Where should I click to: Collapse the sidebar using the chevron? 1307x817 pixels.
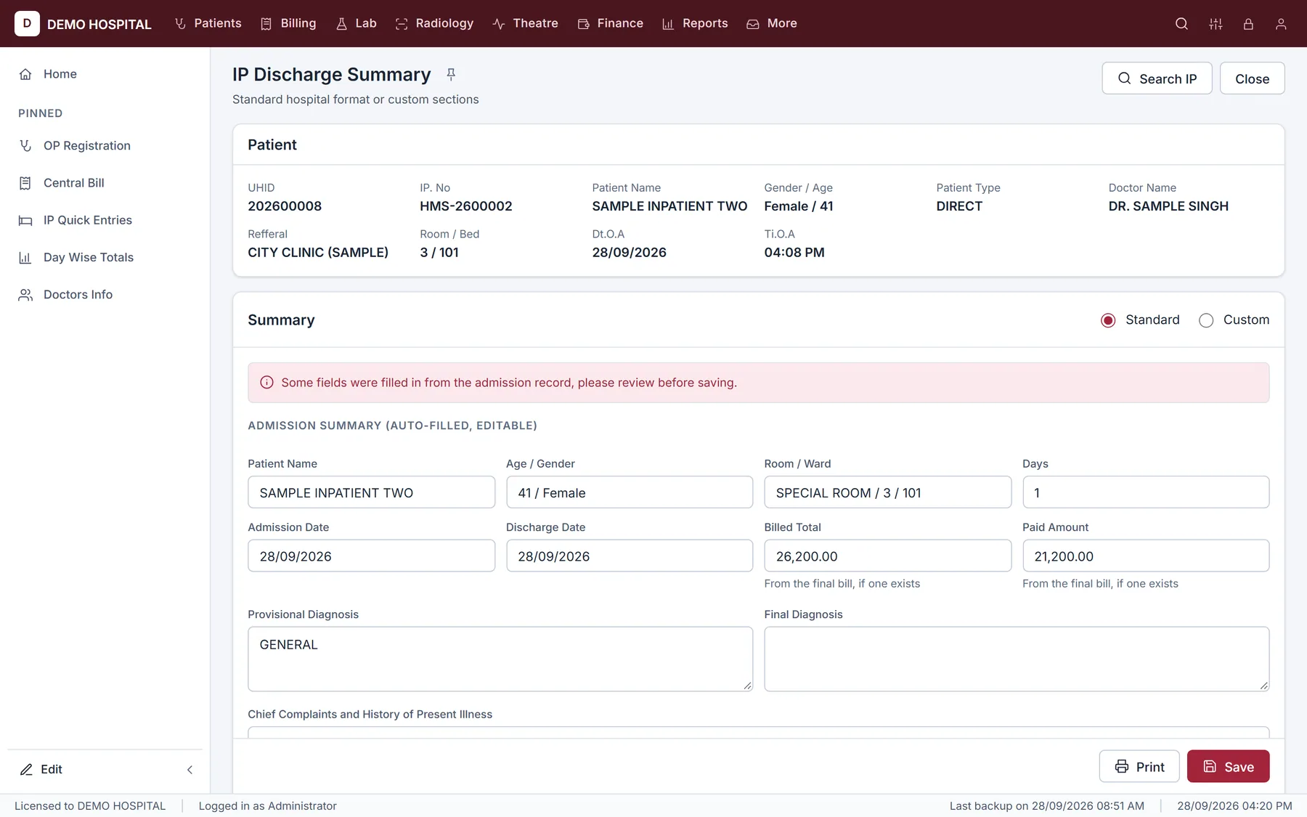coord(190,769)
